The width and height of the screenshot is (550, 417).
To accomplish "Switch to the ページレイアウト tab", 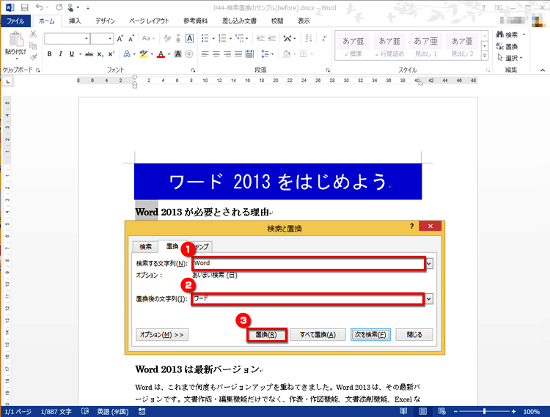I will [149, 21].
